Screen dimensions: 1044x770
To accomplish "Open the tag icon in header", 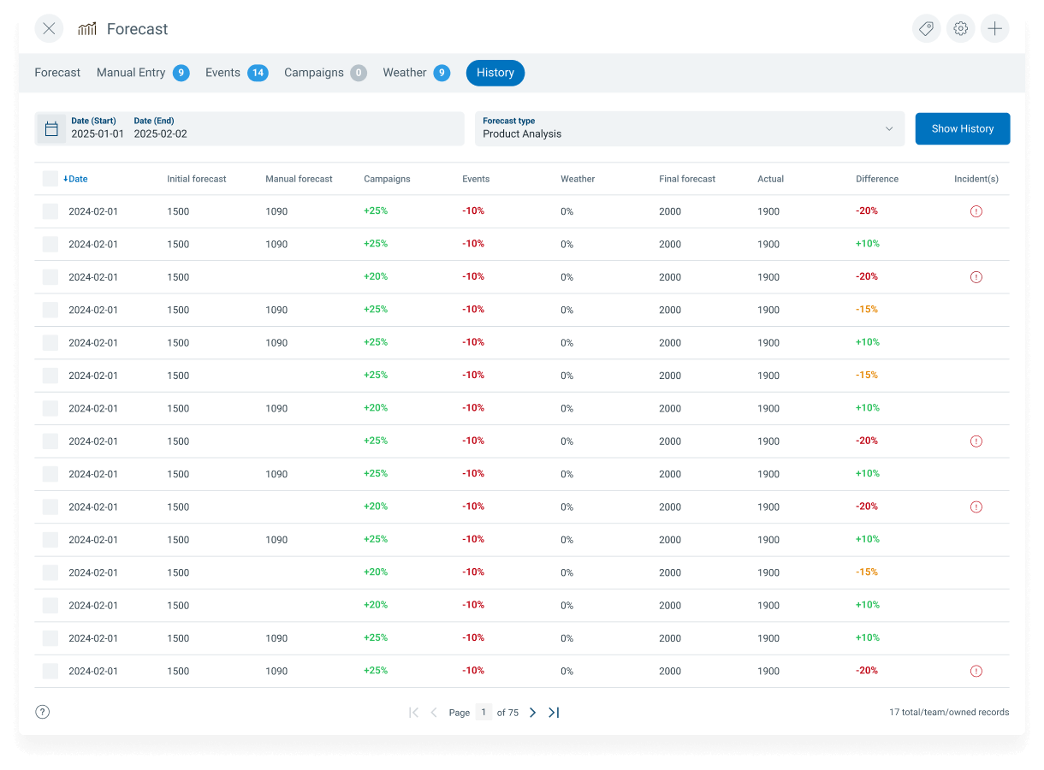I will [x=926, y=28].
